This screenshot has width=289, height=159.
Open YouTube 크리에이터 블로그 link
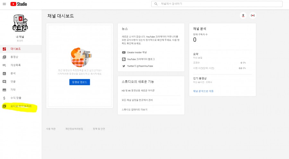141,59
